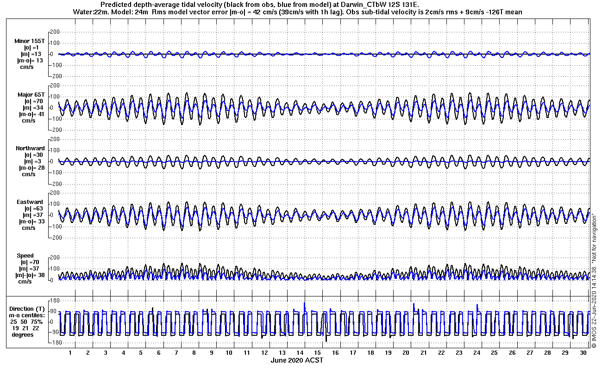Screen dimensions: 602x370
Task: Click '|m-o|= 41' in the Major panel
Action: 31,114
